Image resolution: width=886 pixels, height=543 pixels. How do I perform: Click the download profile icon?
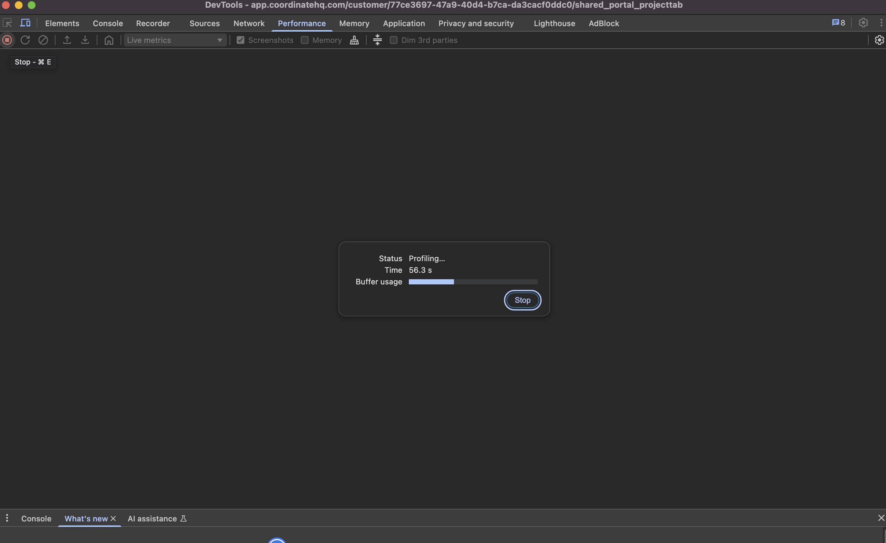(85, 40)
